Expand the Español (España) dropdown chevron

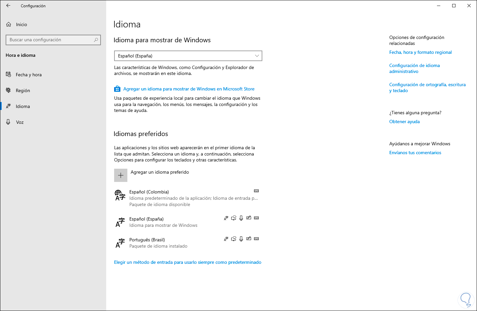(x=257, y=56)
